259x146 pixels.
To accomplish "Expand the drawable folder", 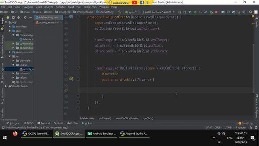I will [13, 60].
